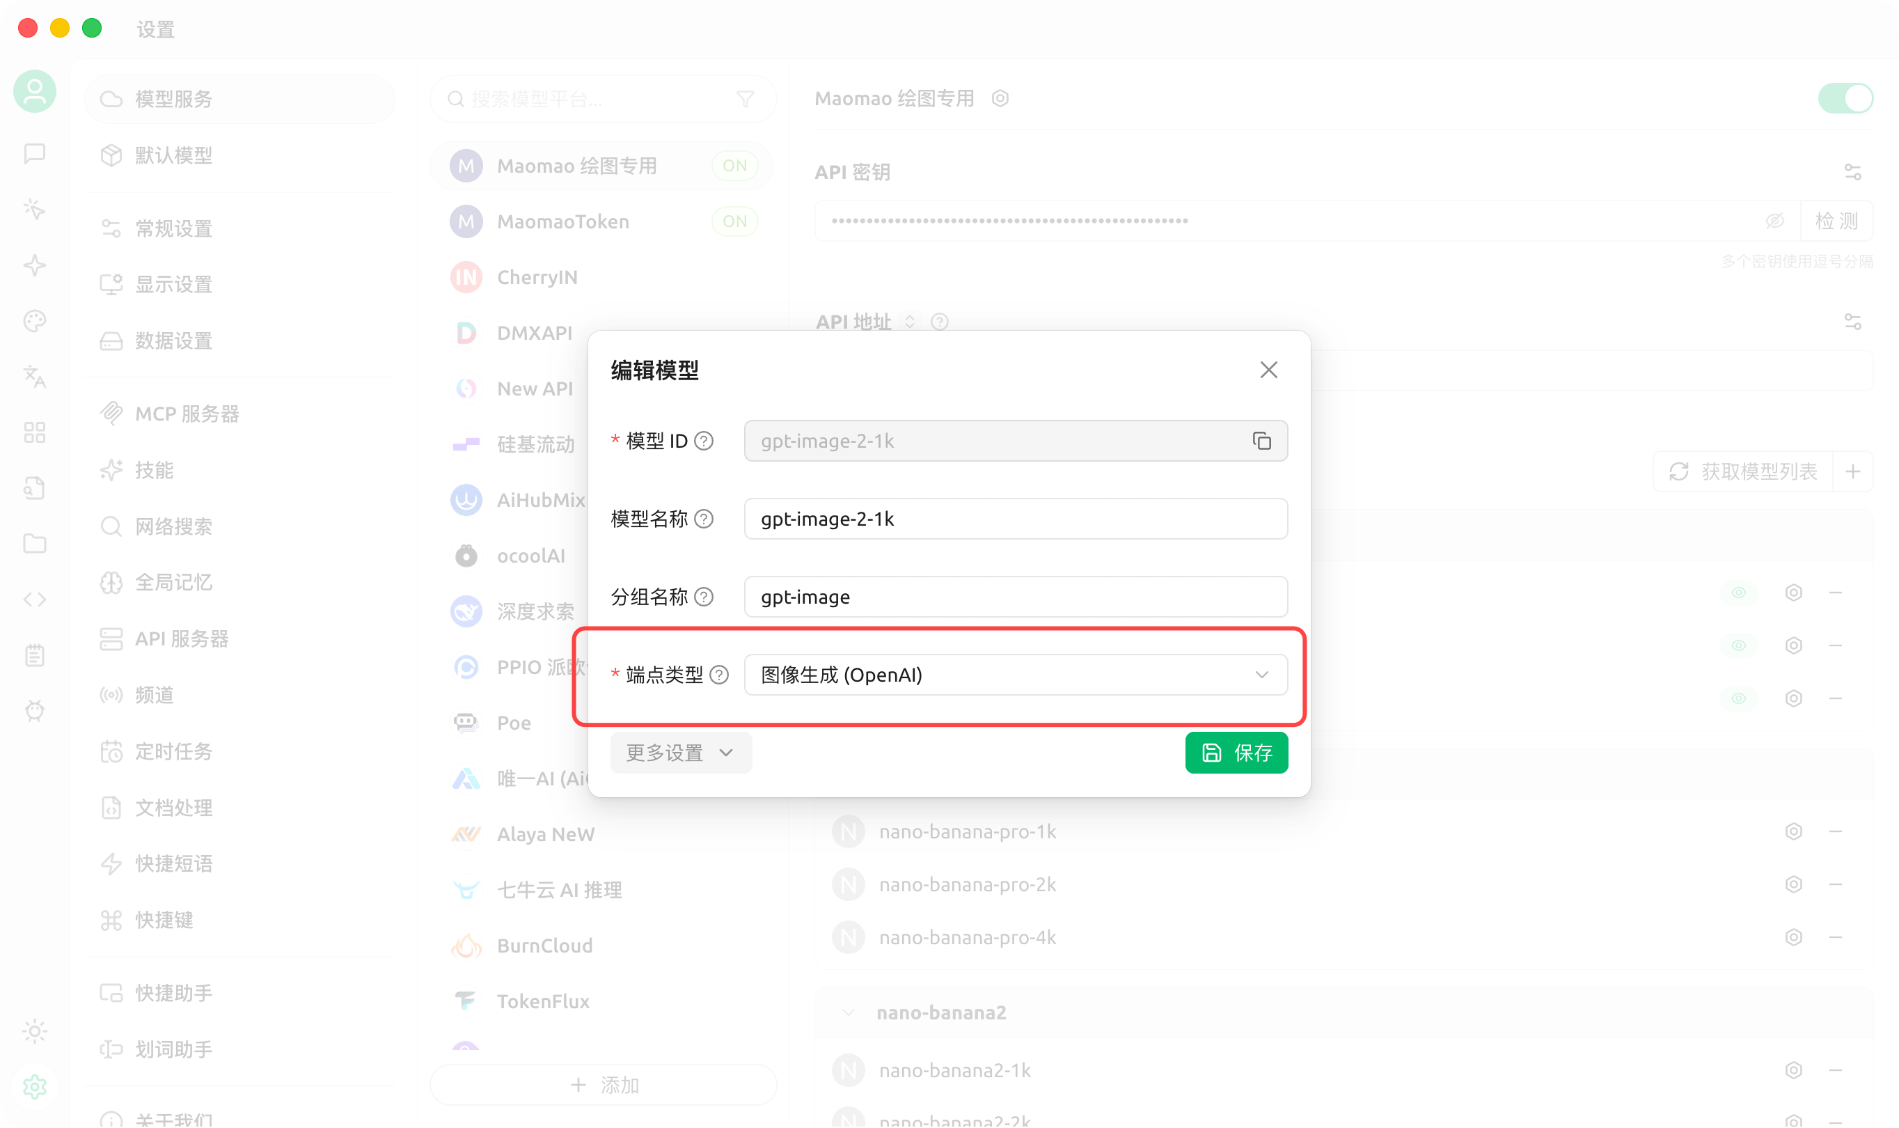Open the palette painting icon in the sidebar
1899x1128 pixels.
[35, 321]
